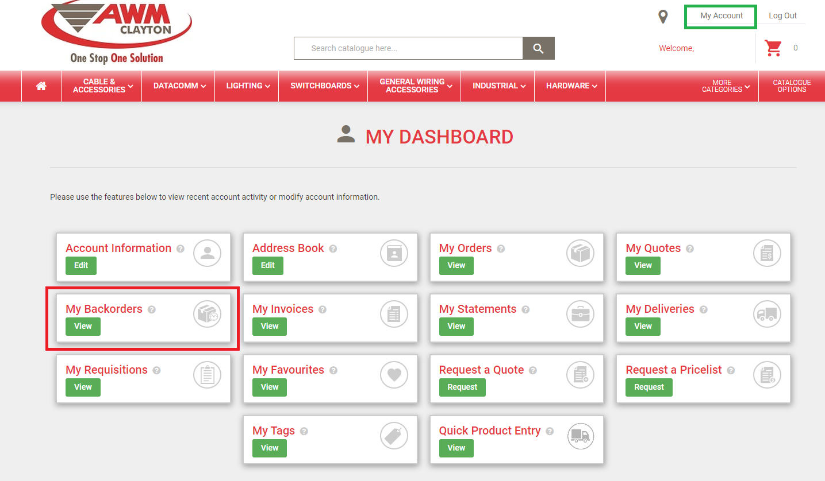Open the Hardware menu
This screenshot has height=481, width=825.
pyautogui.click(x=570, y=86)
